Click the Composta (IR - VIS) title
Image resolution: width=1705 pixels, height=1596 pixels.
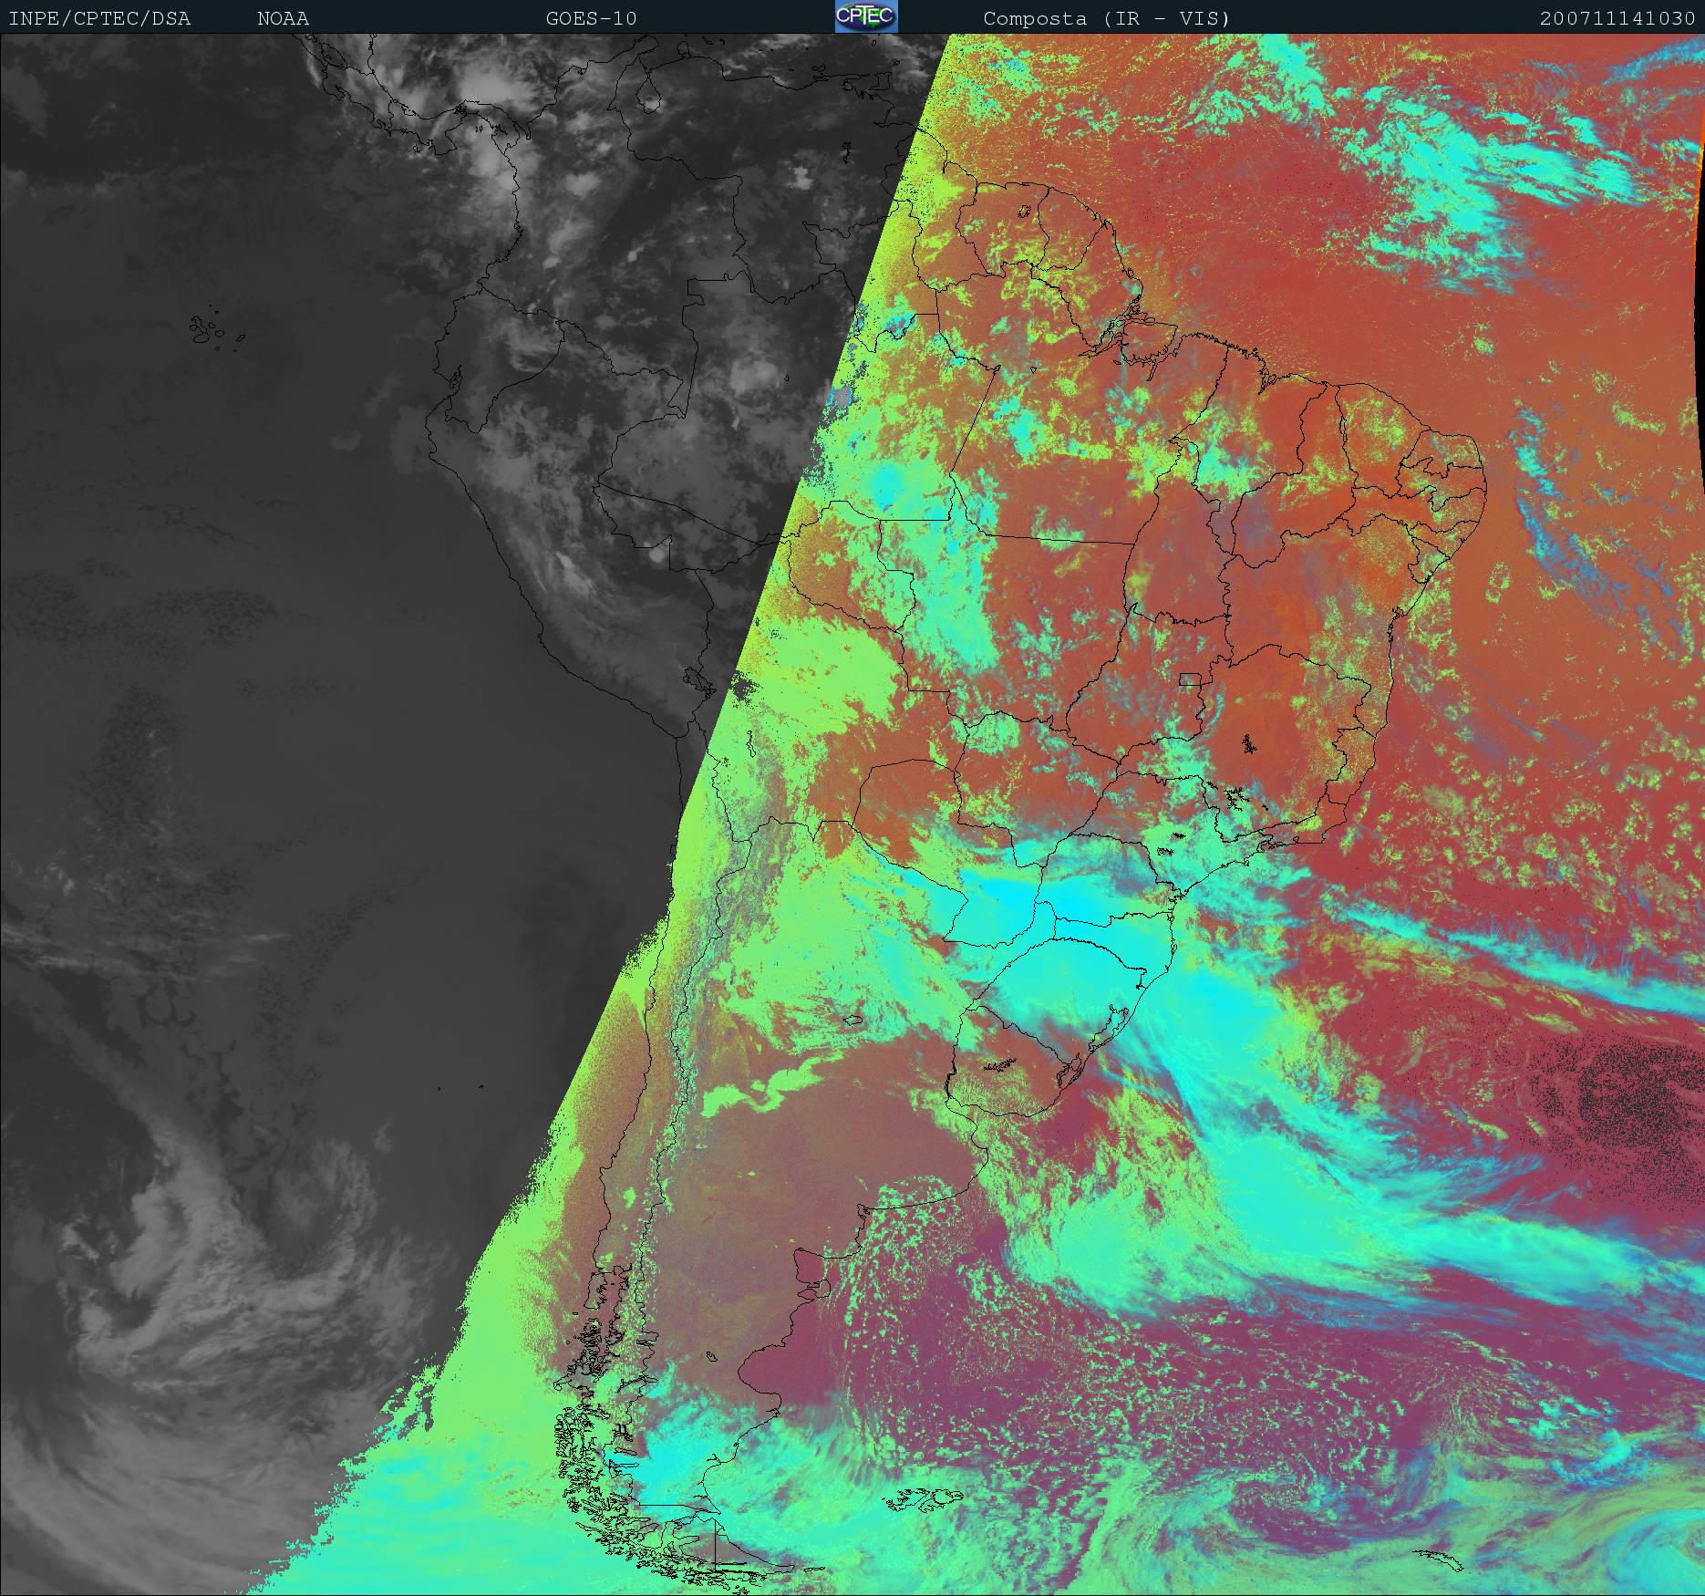pyautogui.click(x=1107, y=18)
